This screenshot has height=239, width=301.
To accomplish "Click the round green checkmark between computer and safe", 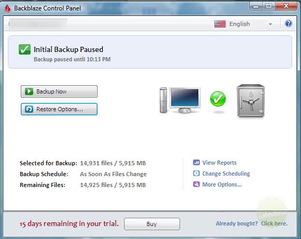I will [218, 99].
